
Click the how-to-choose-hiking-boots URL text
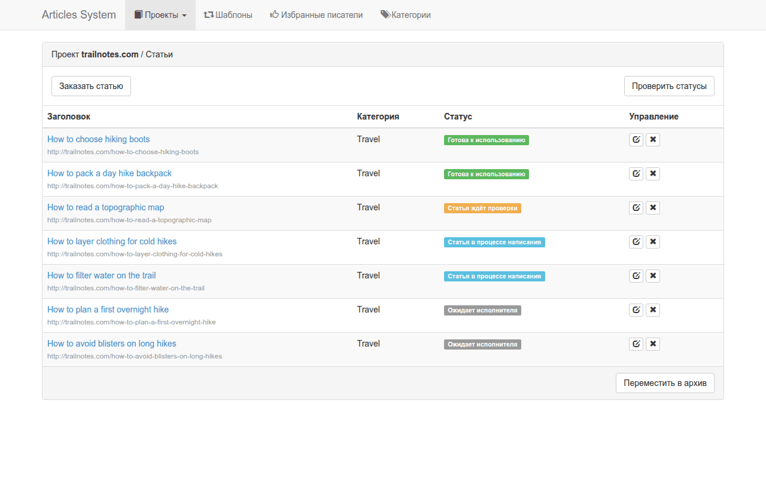tap(123, 152)
